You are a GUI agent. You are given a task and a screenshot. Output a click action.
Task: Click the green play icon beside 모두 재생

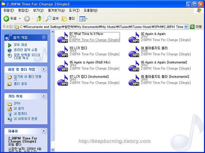pyautogui.click(x=10, y=45)
